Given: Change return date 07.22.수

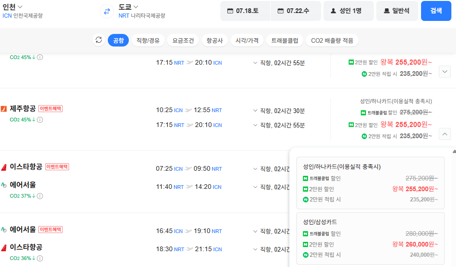Looking at the screenshot, I should tap(296, 11).
